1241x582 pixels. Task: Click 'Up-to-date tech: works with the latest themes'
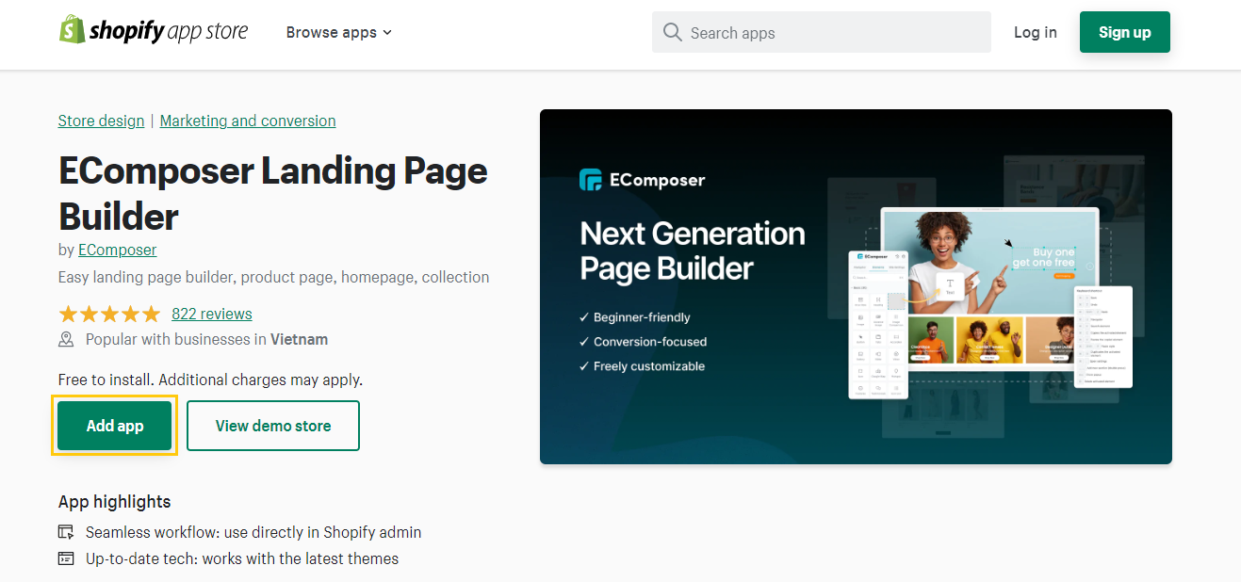pos(242,558)
